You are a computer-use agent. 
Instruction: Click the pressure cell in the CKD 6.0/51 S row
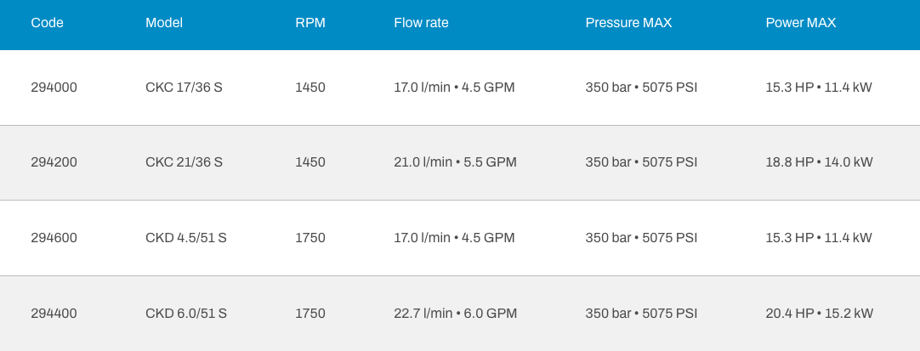641,313
